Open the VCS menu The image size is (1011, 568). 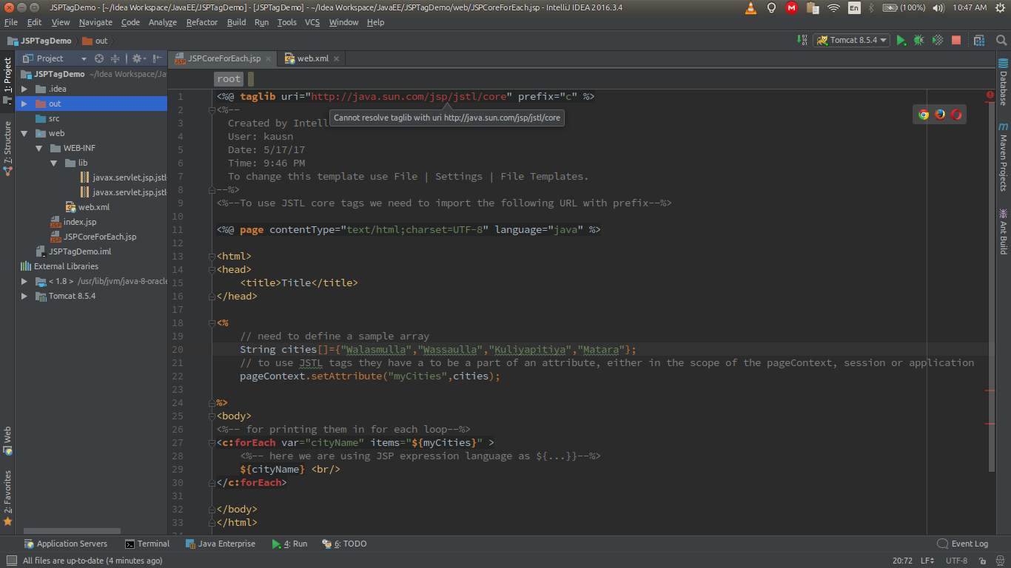(x=312, y=22)
